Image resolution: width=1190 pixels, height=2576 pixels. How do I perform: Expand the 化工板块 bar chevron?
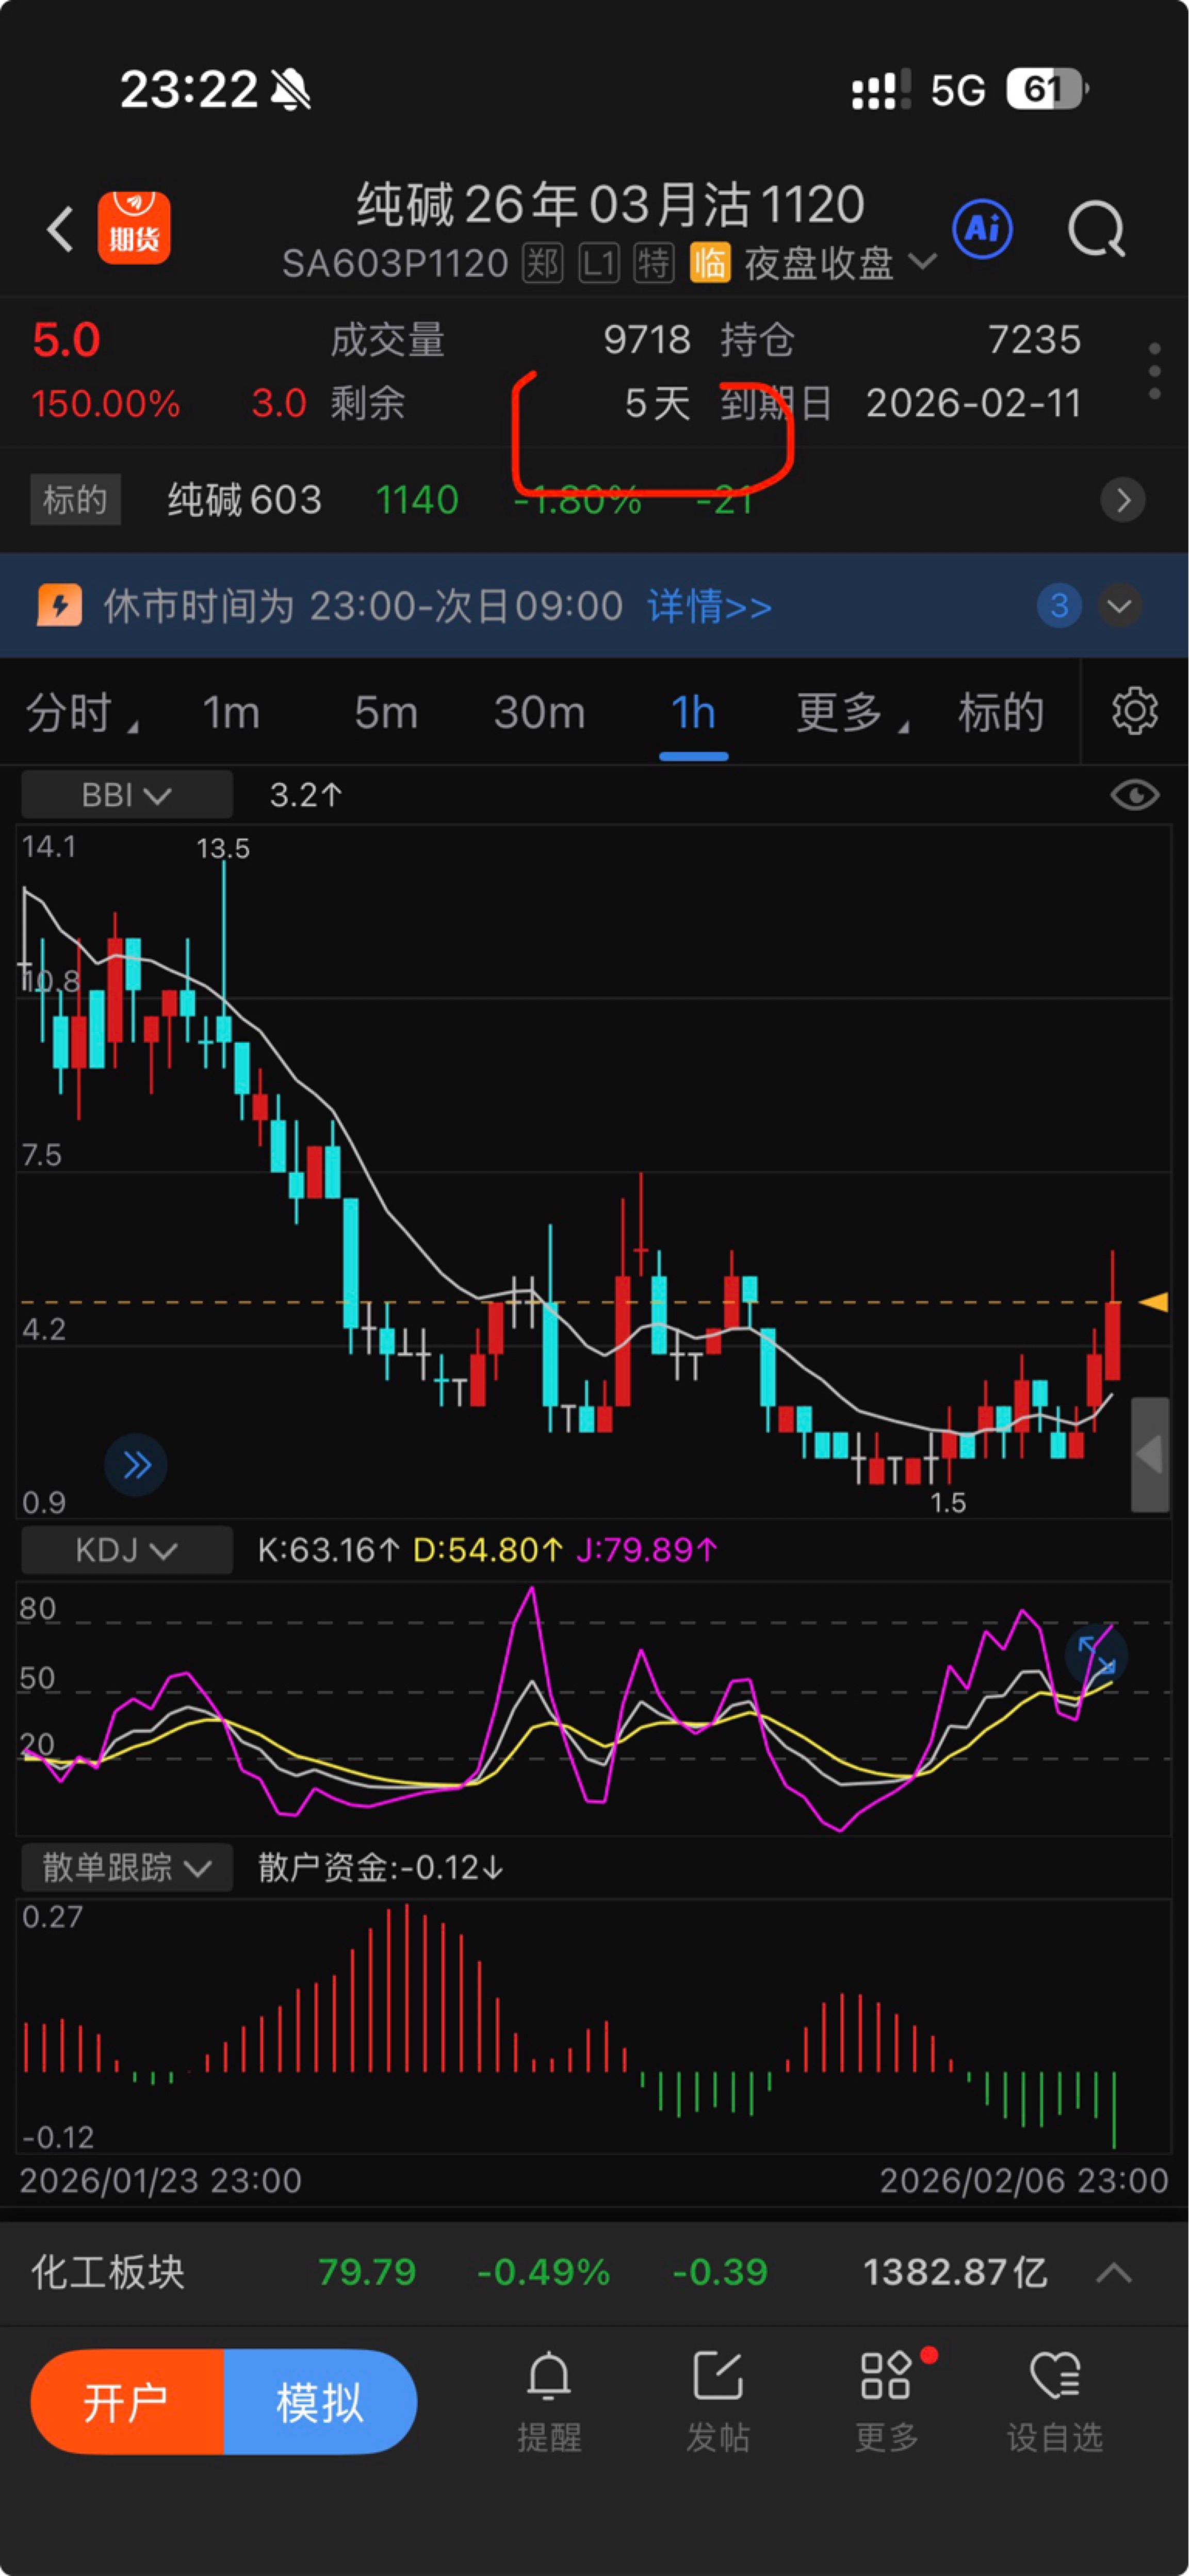tap(1113, 2273)
